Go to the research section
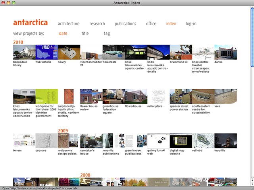This screenshot has height=190, width=254. click(97, 24)
